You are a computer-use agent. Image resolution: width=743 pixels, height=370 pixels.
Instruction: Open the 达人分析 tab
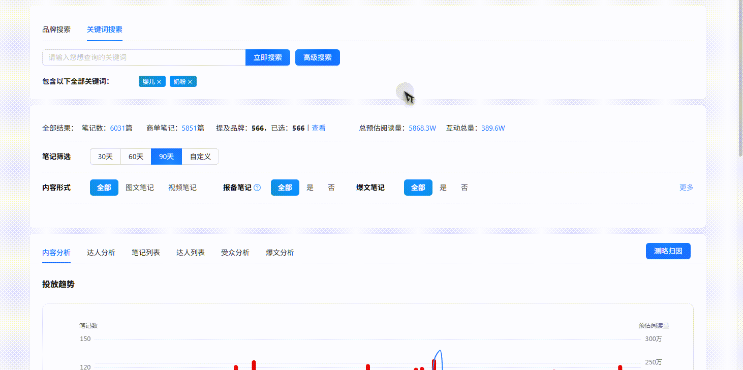pos(101,253)
